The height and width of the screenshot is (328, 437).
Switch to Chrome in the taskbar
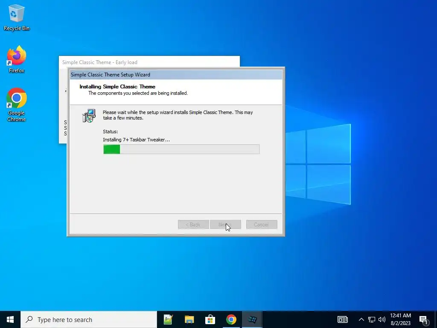pyautogui.click(x=231, y=319)
